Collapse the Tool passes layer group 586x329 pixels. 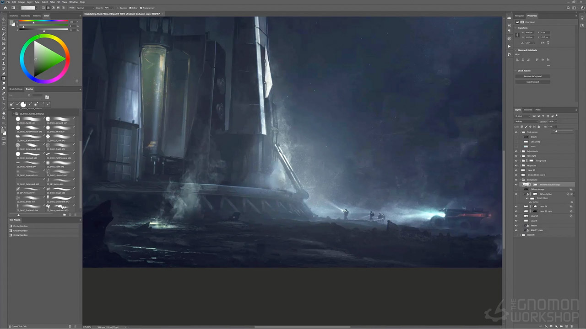click(521, 132)
